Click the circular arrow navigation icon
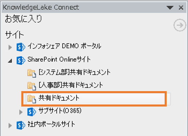Viewport: 188px width, 136px height. point(180,25)
